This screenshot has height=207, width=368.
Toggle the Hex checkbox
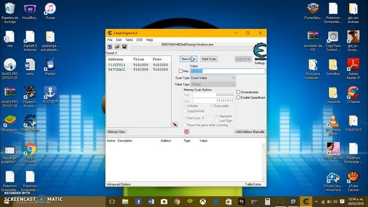(x=181, y=71)
